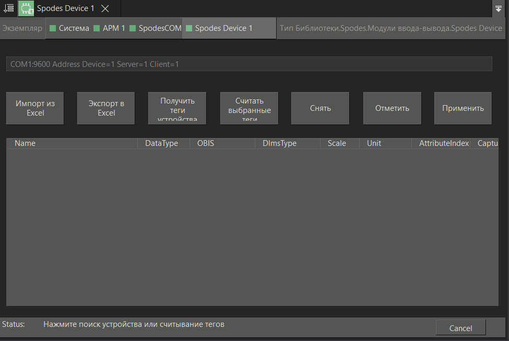This screenshot has height=341, width=509.
Task: Click the Экземпляр label in the breadcrumb bar
Action: (x=21, y=28)
